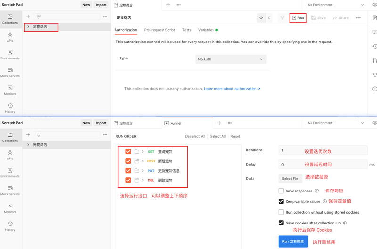This screenshot has height=249, width=377.
Task: Expand the 宠物商店 collection in top sidebar
Action: click(28, 27)
